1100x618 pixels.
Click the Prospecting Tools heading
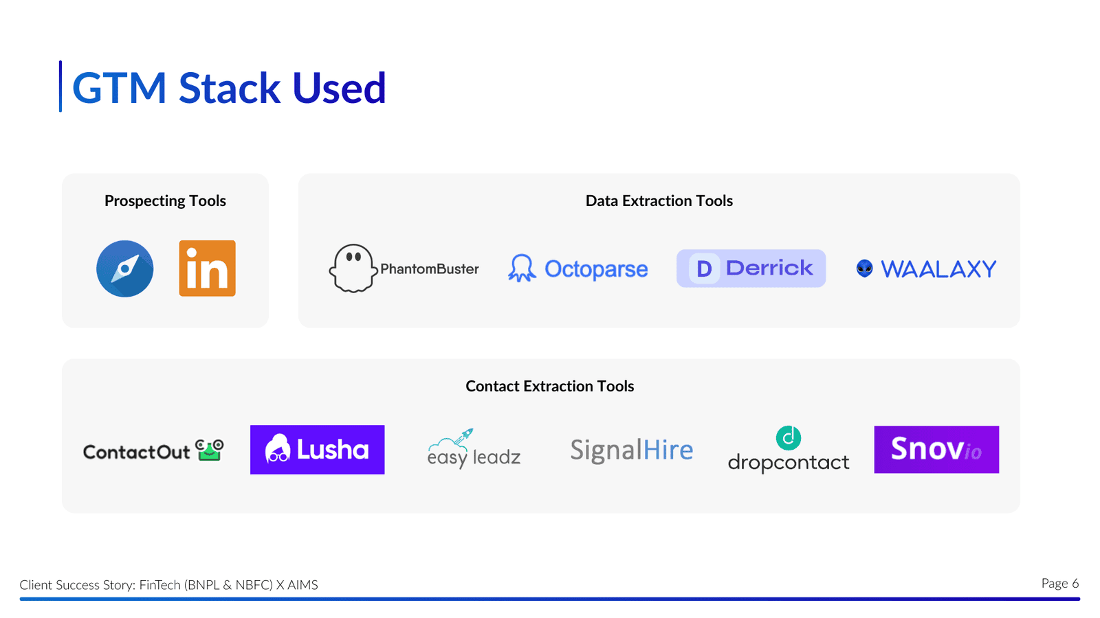tap(165, 201)
